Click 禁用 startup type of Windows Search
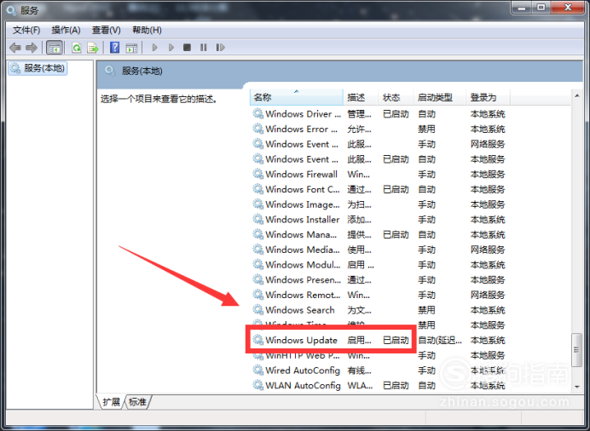 426,310
